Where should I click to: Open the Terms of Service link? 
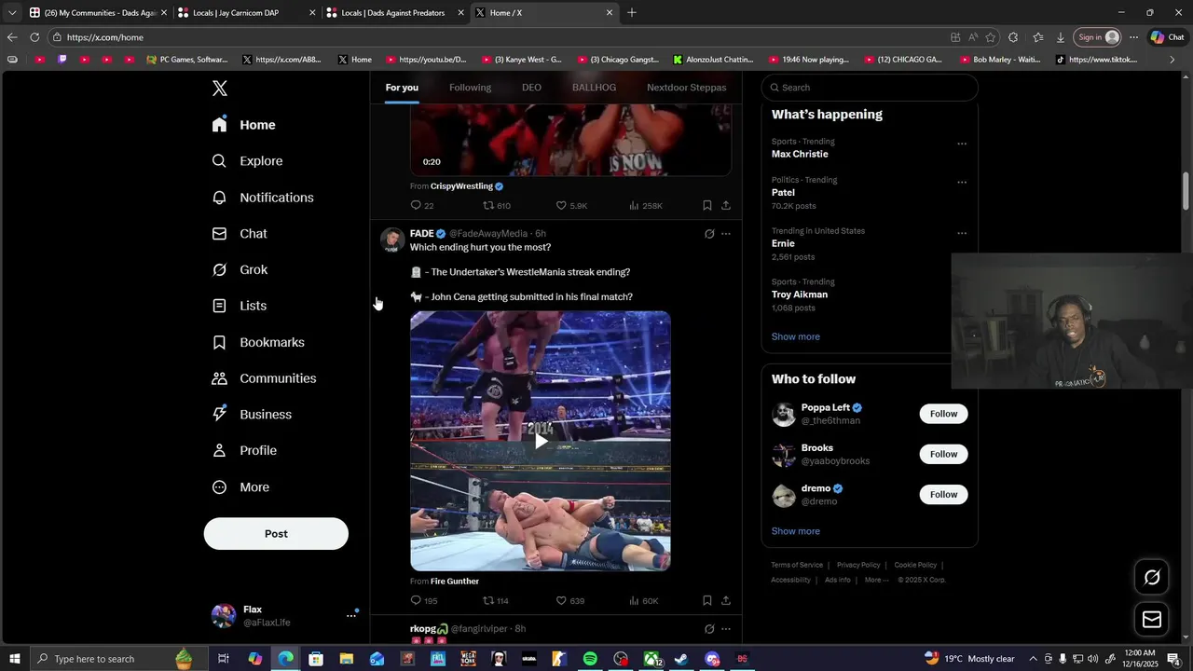point(797,565)
